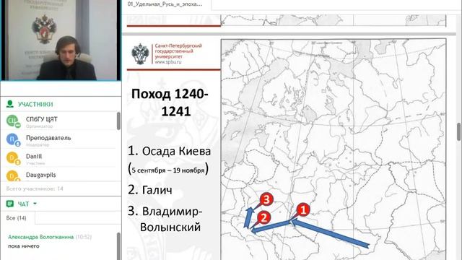Click chat message пока ничего
The height and width of the screenshot is (260, 462).
pyautogui.click(x=24, y=246)
